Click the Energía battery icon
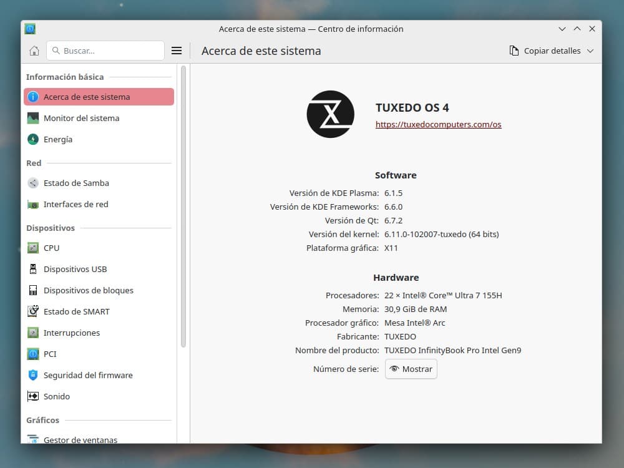This screenshot has height=468, width=624. [33, 139]
